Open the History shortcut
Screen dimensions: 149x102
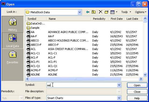(x=13, y=24)
